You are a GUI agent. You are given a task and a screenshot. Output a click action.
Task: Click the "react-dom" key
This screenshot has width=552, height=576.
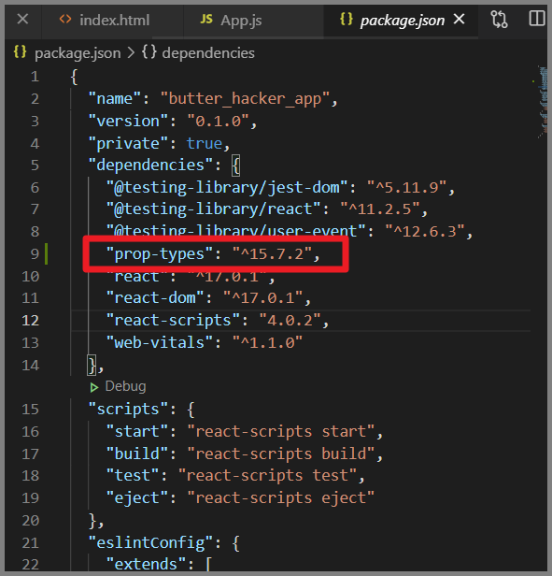155,298
